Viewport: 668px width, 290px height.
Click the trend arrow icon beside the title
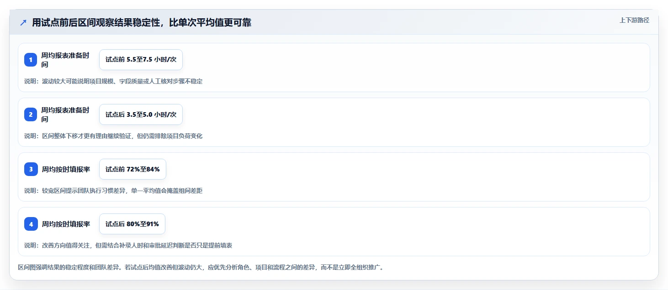tap(23, 23)
